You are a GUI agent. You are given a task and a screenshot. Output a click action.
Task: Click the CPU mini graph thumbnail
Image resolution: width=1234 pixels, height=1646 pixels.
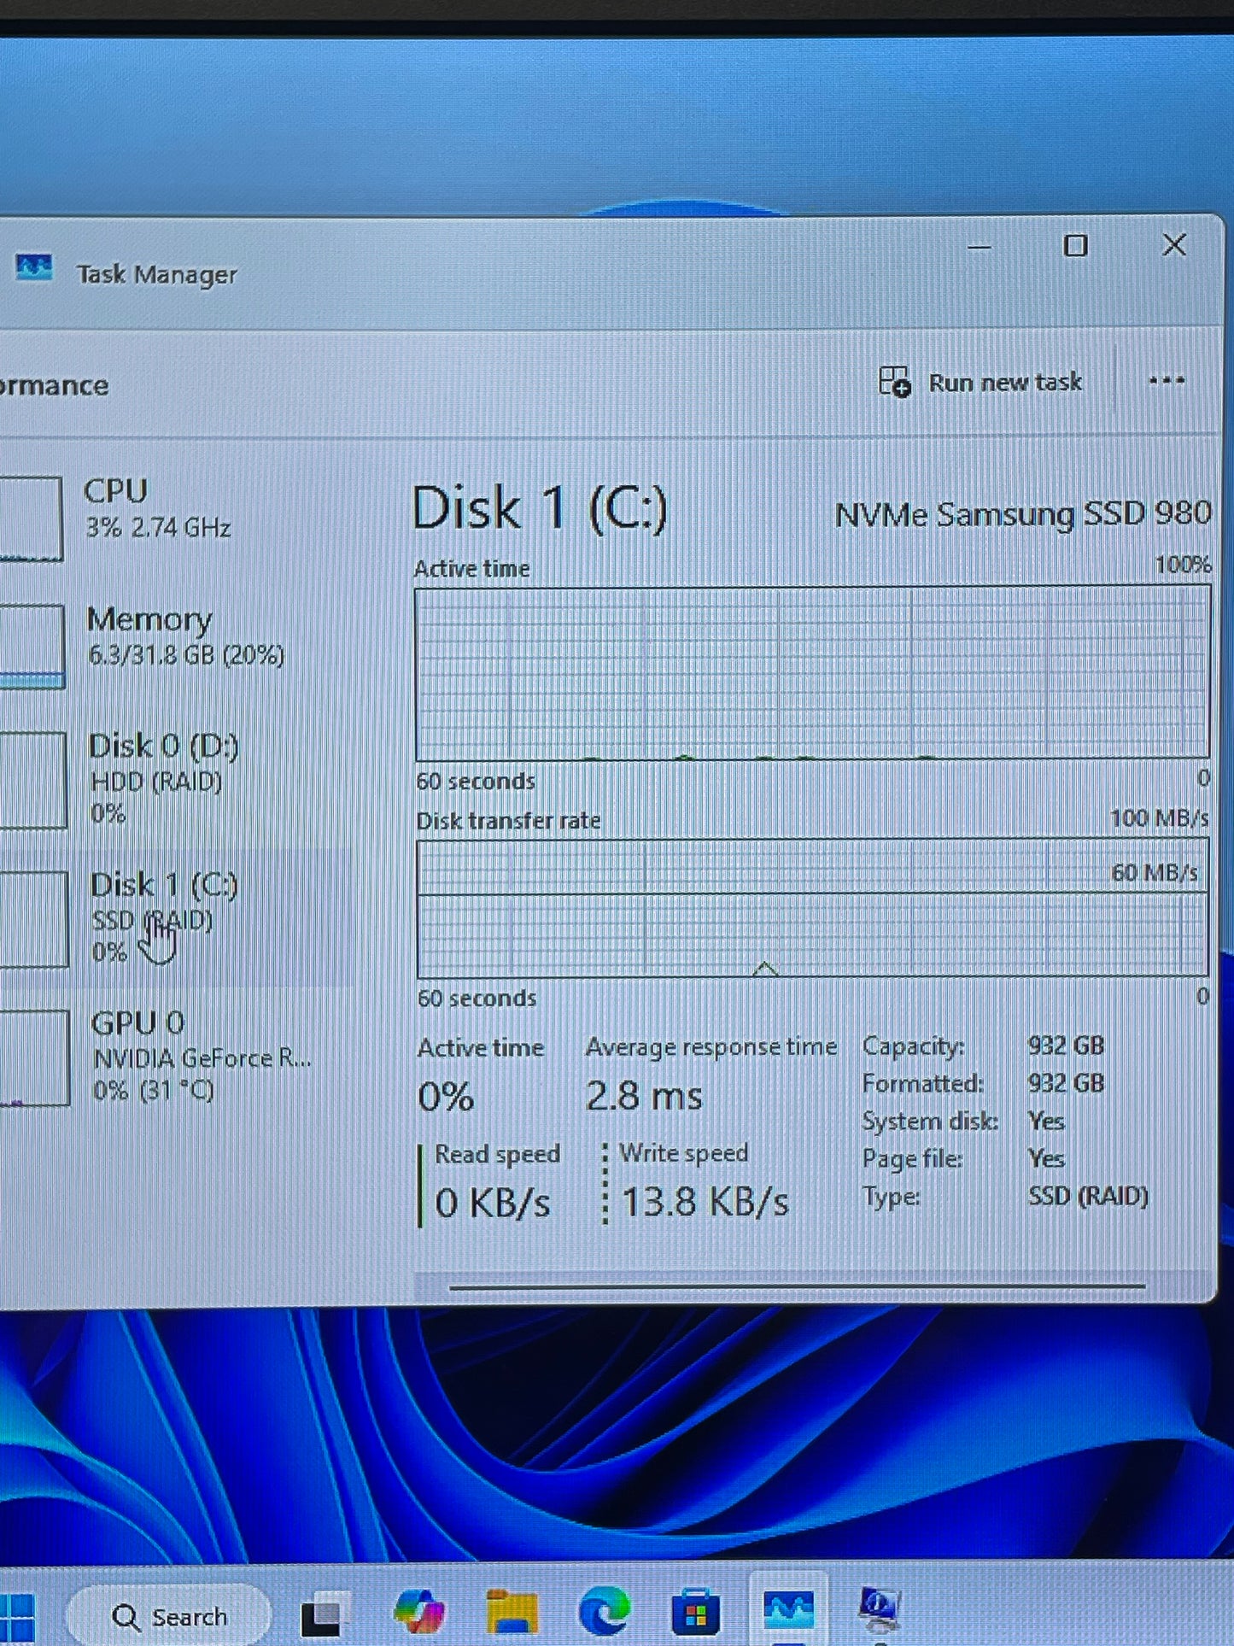click(31, 518)
